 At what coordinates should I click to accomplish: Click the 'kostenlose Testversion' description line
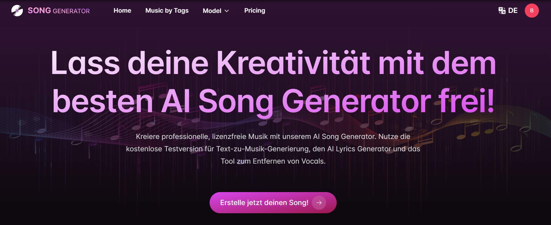pos(273,149)
